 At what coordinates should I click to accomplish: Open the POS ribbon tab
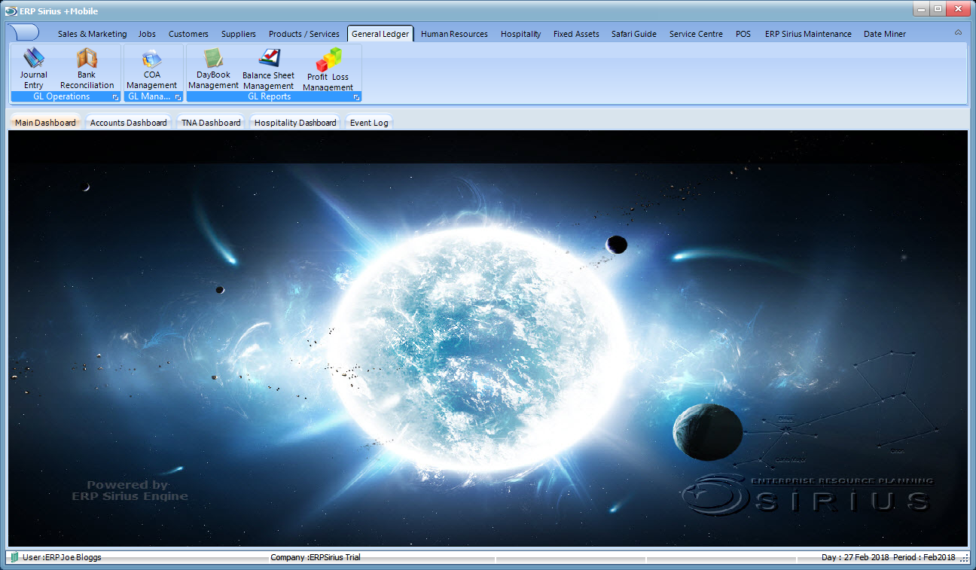743,34
